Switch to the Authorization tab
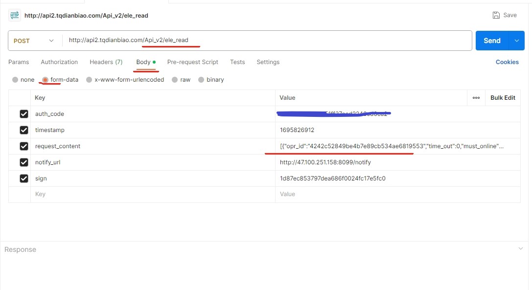The width and height of the screenshot is (532, 290). (x=59, y=62)
